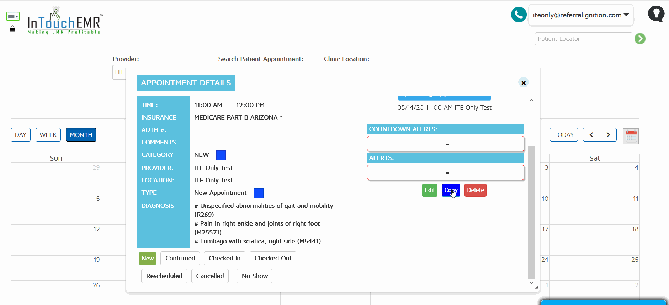Screen dimensions: 669x305
Task: Open the lightbulb help icon
Action: (656, 14)
